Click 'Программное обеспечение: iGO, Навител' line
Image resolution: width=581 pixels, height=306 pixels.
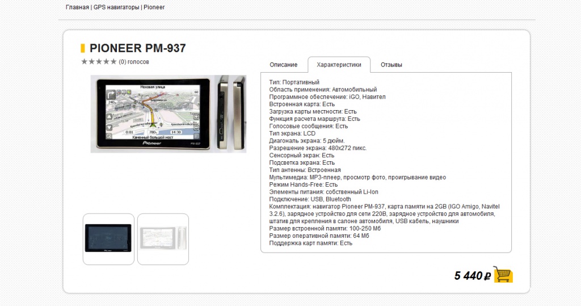pos(327,97)
